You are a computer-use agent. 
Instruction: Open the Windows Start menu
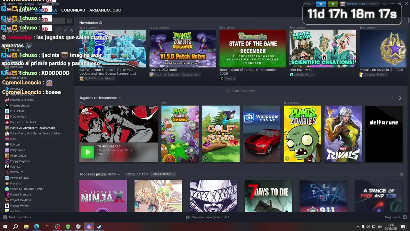point(5,227)
